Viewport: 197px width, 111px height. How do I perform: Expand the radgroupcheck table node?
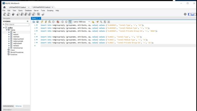[x=9, y=39]
